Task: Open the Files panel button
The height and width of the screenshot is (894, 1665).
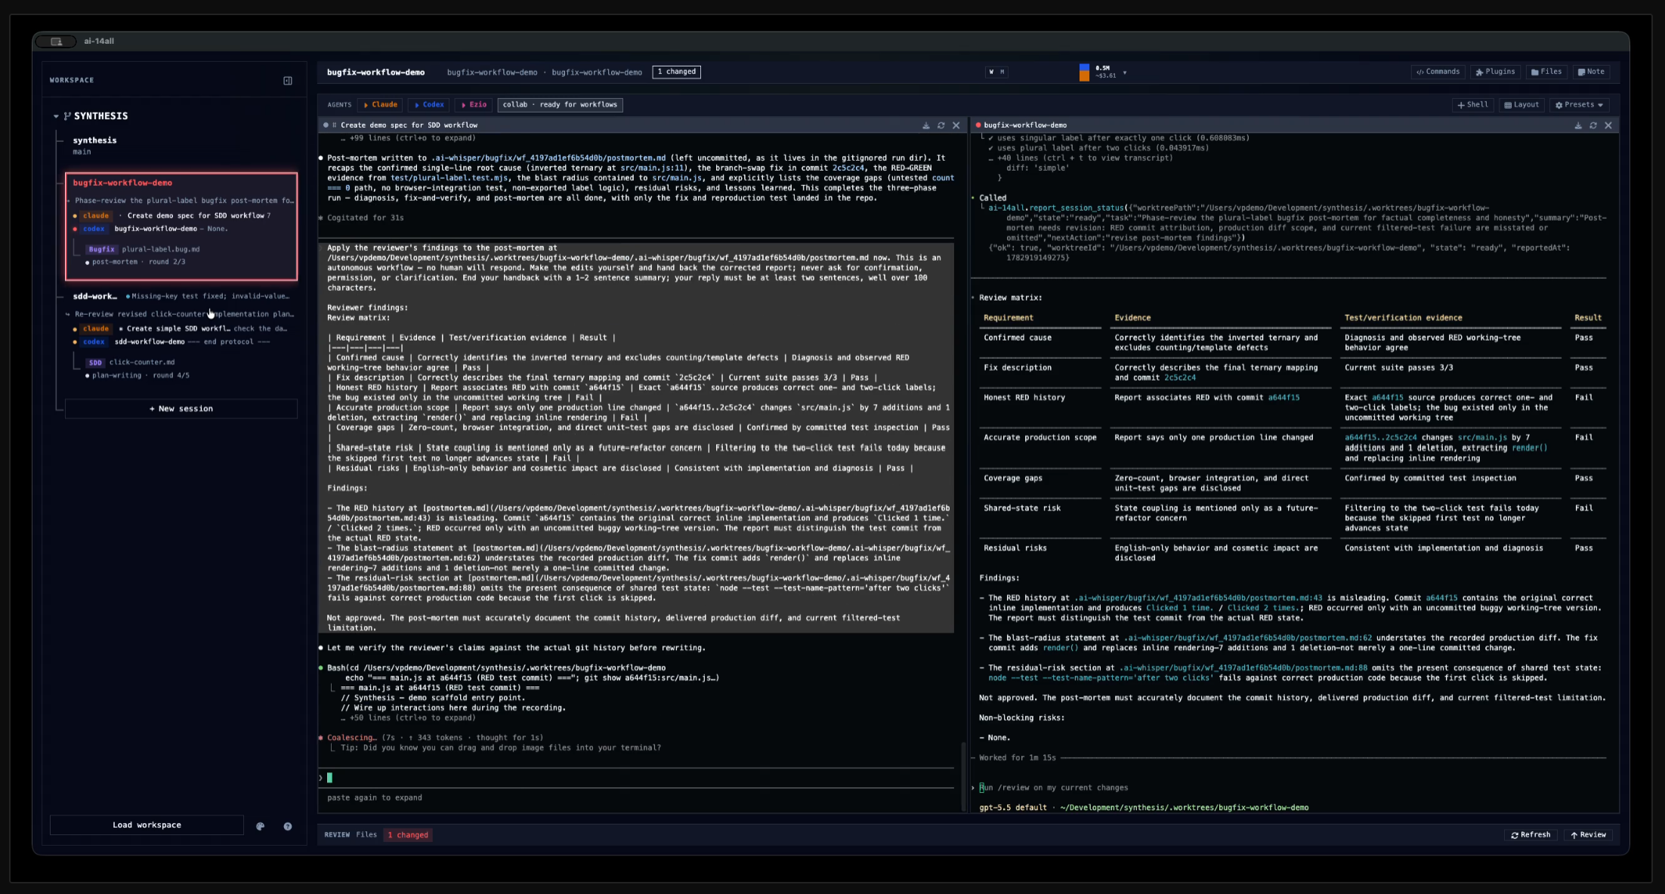Action: pos(1546,72)
